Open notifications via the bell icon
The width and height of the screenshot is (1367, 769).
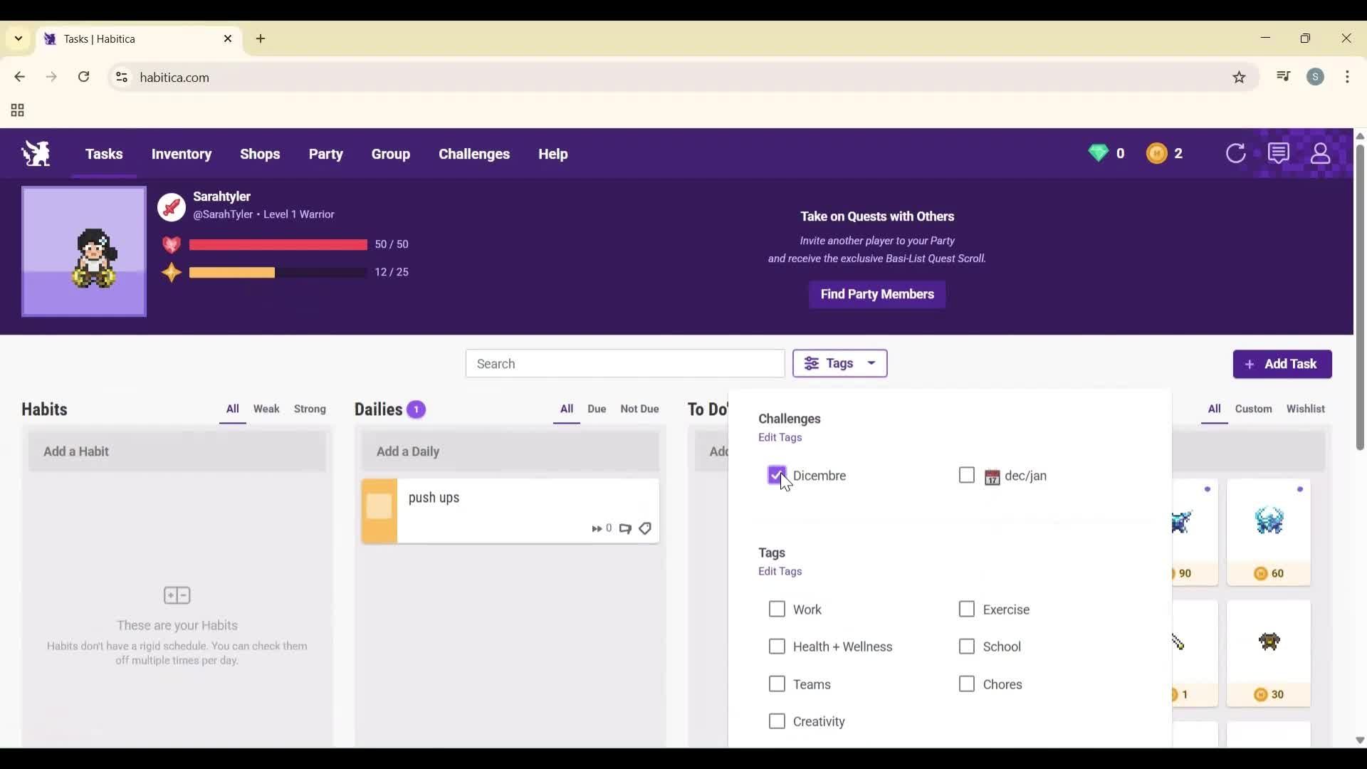click(1279, 153)
